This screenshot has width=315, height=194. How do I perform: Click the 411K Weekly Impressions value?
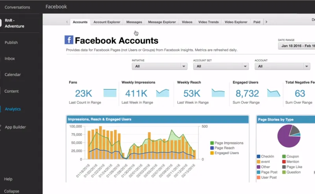click(136, 93)
